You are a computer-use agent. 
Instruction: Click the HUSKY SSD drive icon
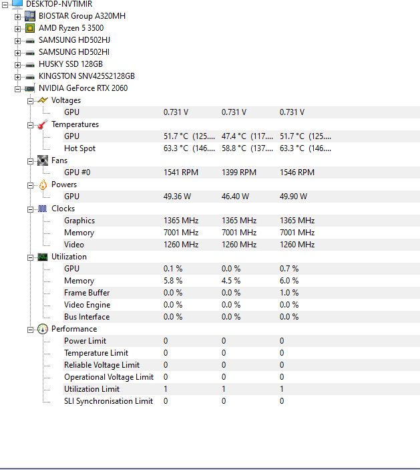29,64
